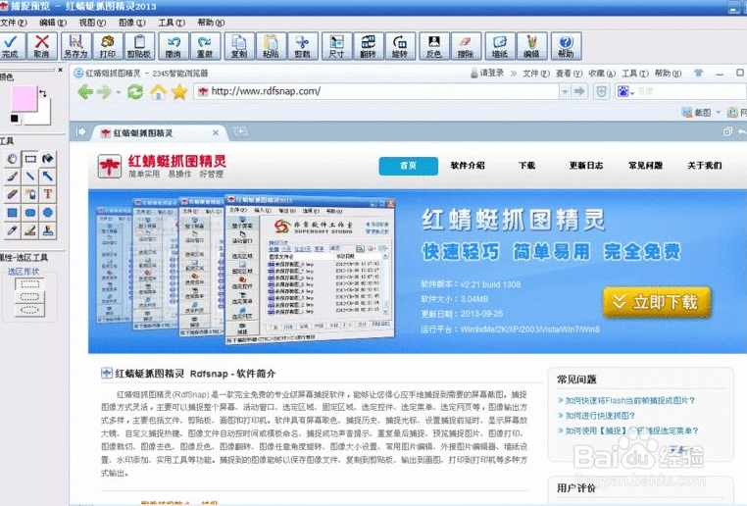Select the eraser tool in the tools panel
Screen dimensions: 747x506
pos(13,194)
